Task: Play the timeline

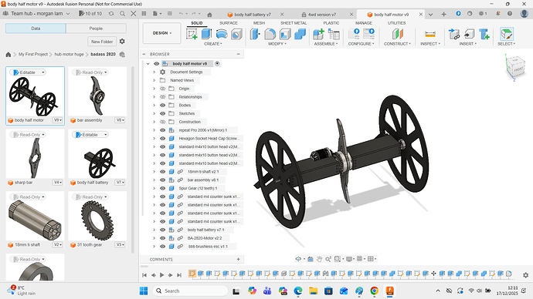Action: coord(161,275)
